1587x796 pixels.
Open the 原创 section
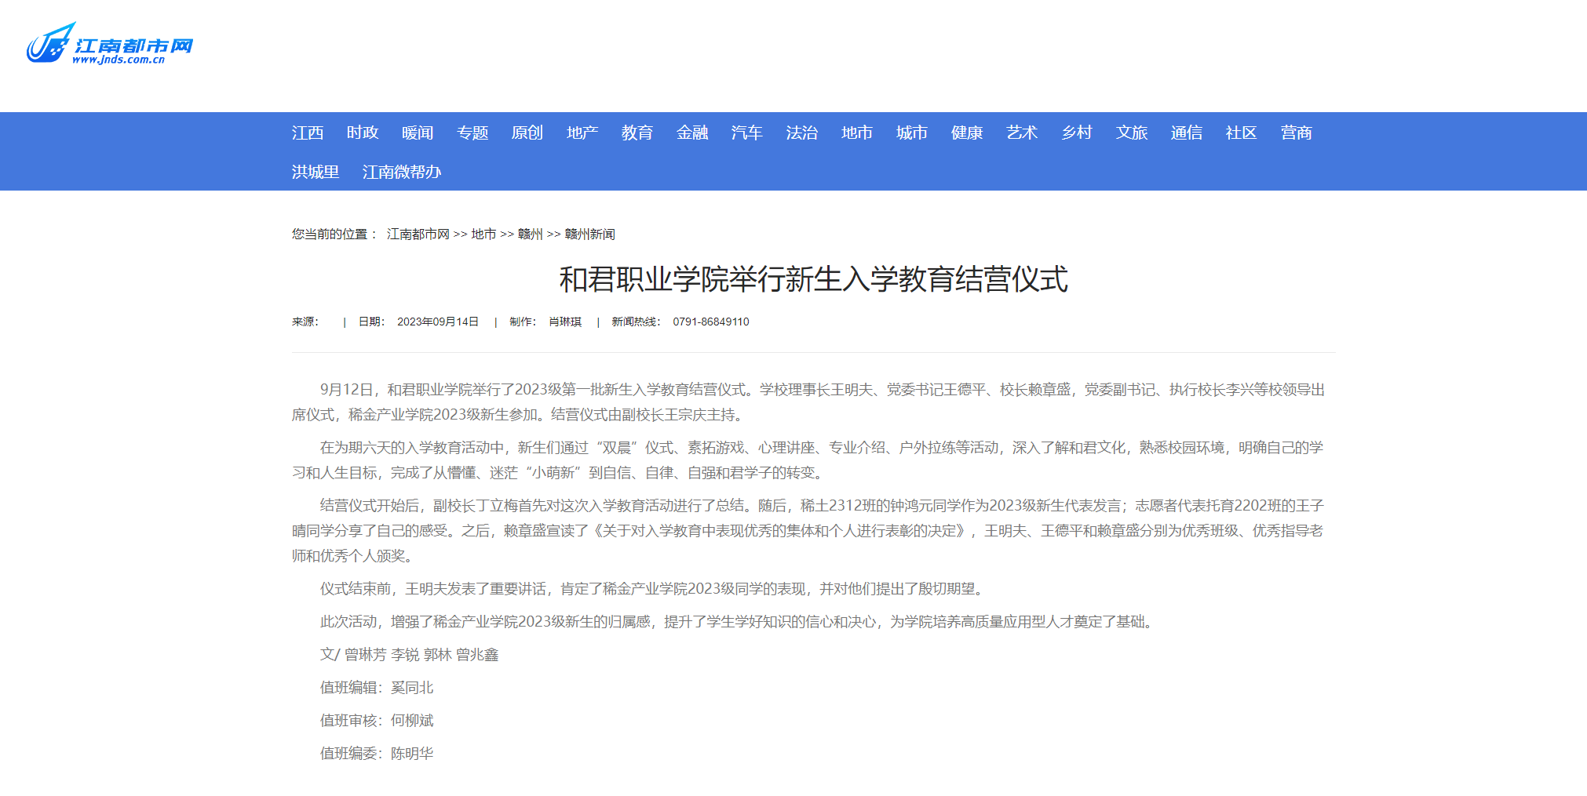pos(527,133)
